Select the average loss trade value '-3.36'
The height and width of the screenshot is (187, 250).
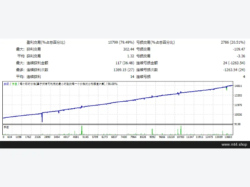coord(241,56)
